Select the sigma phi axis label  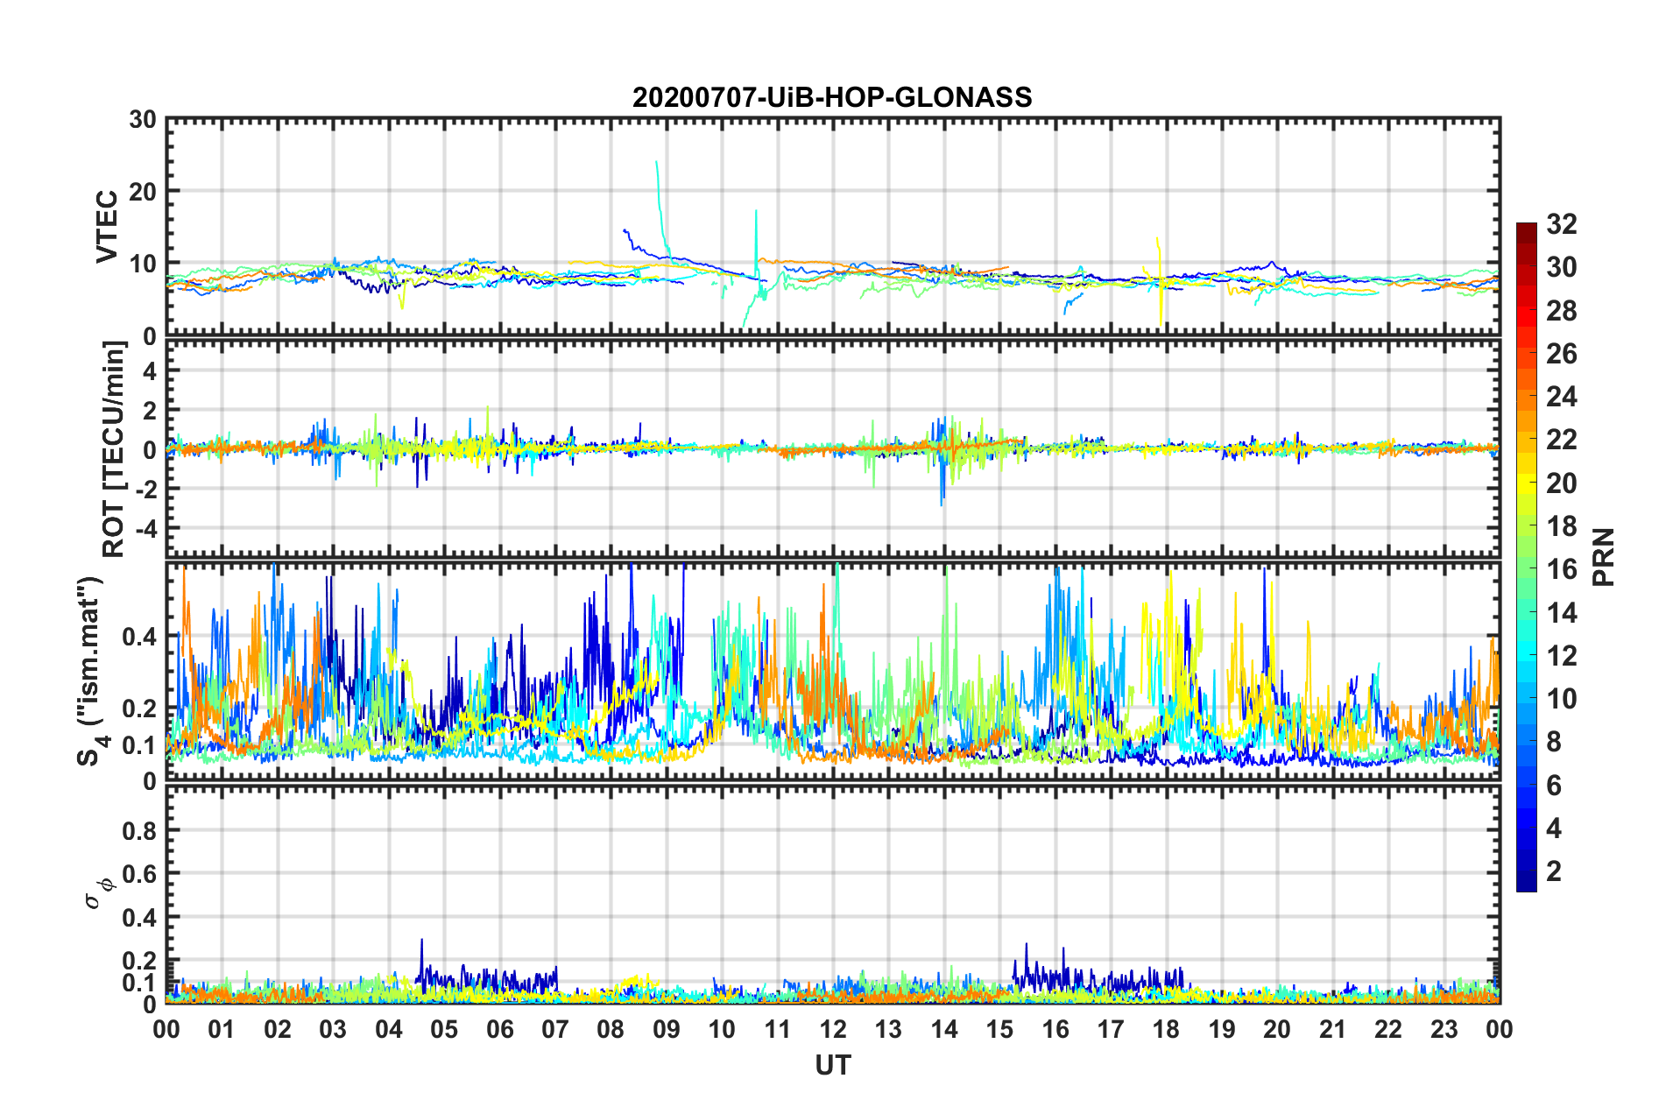tap(98, 892)
